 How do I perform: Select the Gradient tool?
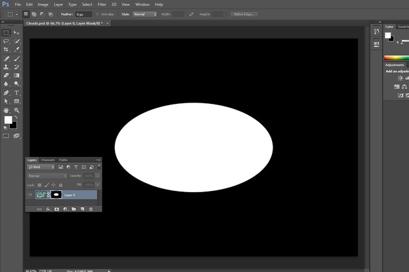tap(17, 75)
